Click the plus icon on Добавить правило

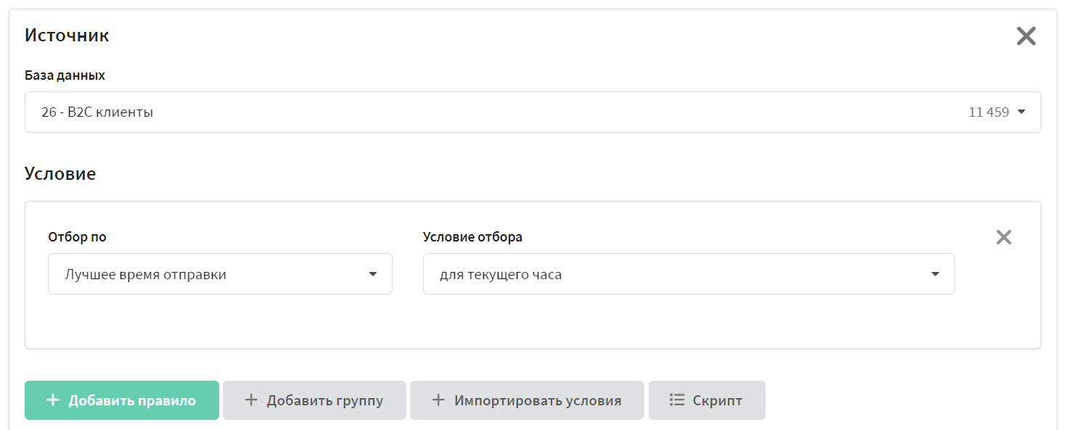coord(52,400)
